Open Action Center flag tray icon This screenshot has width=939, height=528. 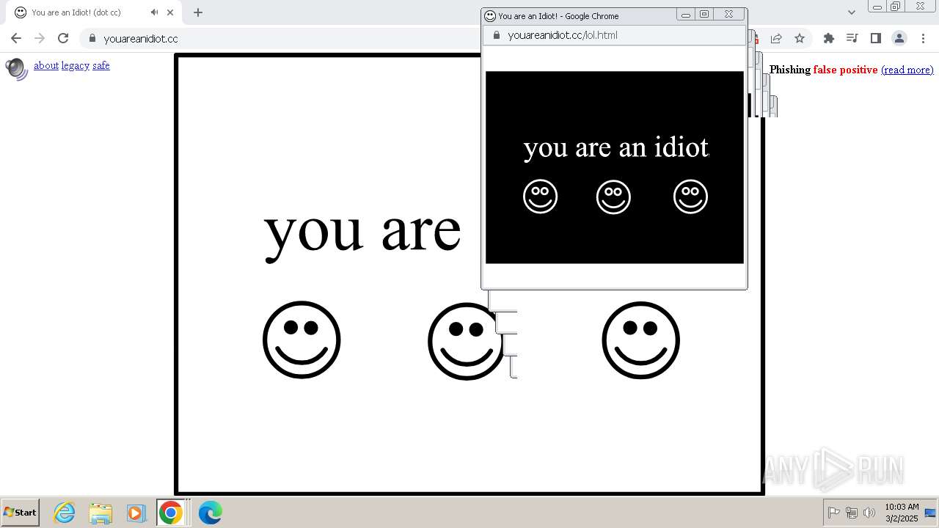tap(834, 513)
